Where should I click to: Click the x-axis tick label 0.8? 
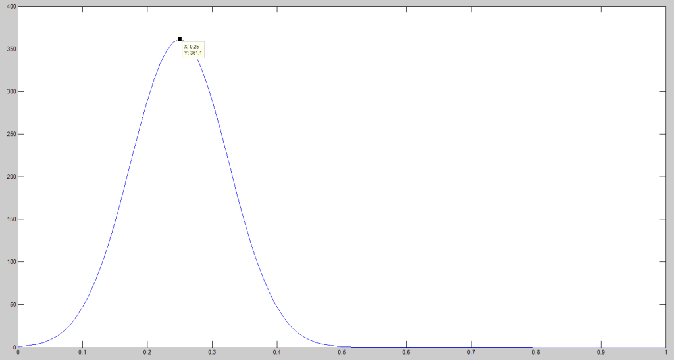click(536, 353)
